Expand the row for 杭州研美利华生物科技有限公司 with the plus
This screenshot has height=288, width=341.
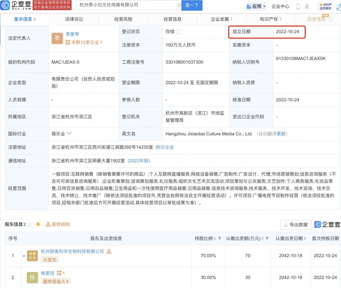tap(24, 256)
